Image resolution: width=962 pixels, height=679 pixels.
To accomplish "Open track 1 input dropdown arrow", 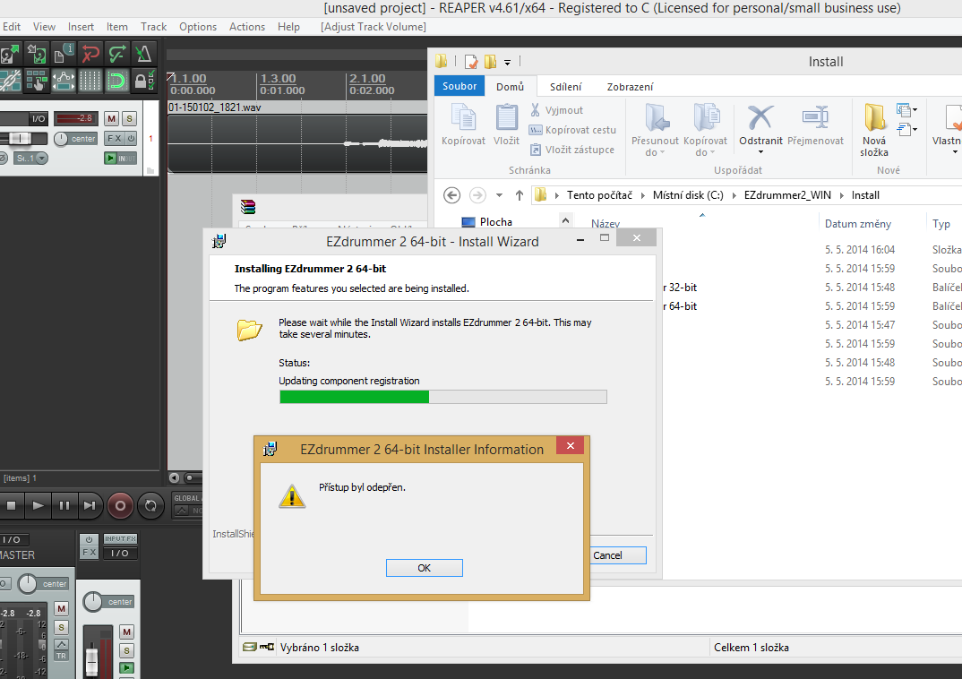I will 42,159.
